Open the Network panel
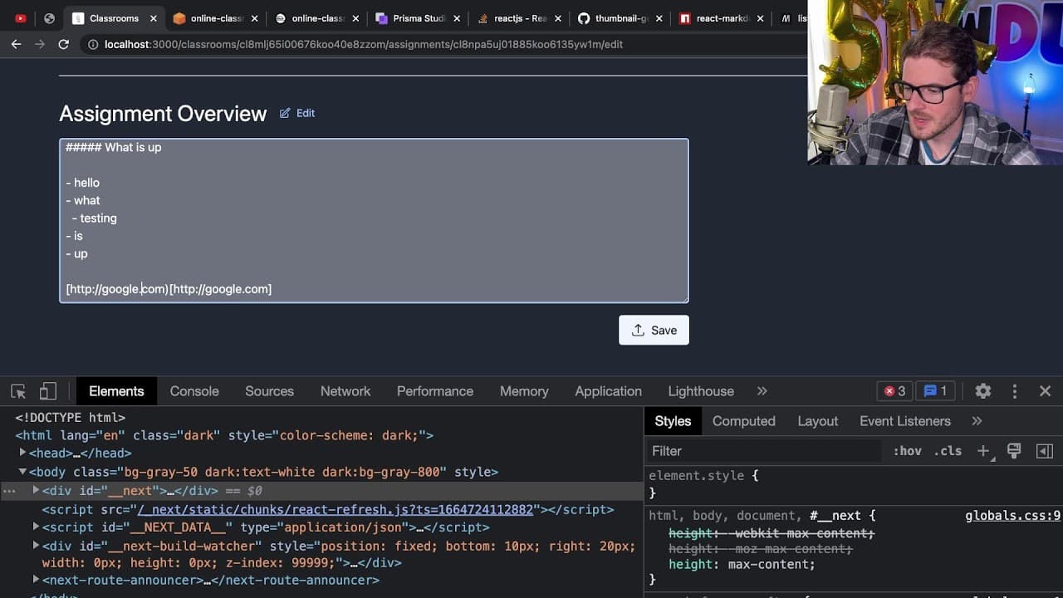The image size is (1063, 598). (345, 391)
